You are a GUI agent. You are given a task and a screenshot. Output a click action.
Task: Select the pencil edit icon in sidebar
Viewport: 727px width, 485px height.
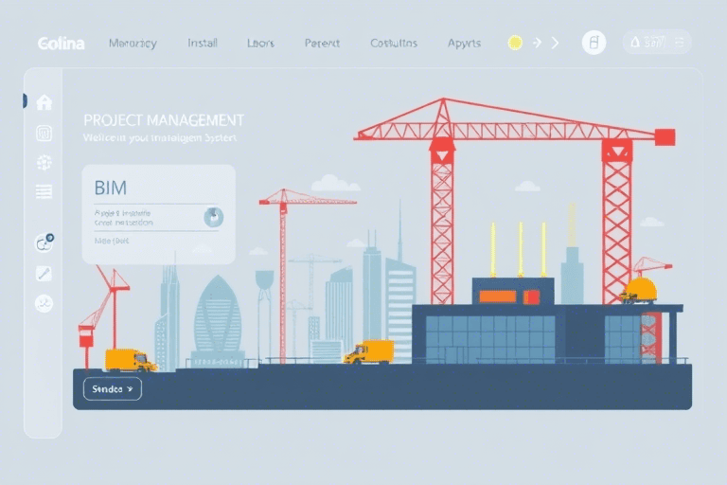point(44,274)
